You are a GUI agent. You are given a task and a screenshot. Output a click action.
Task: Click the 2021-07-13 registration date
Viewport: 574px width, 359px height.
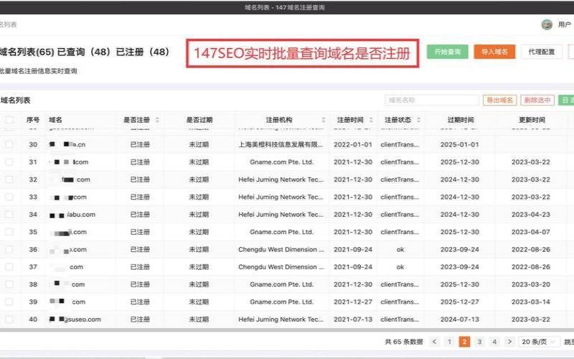click(353, 320)
